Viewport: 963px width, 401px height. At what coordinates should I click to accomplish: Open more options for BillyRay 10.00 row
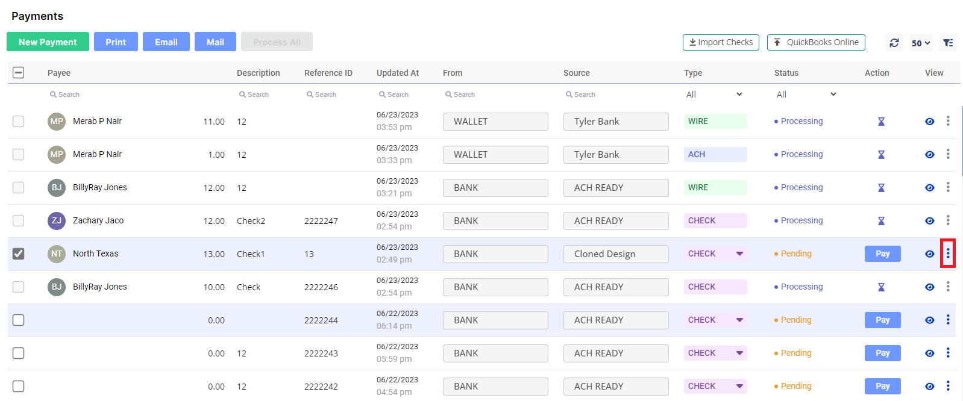pyautogui.click(x=948, y=287)
